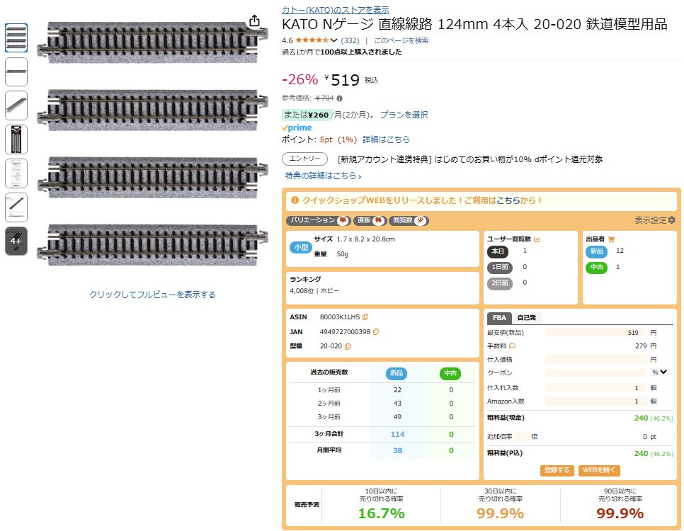
Task: Click the 90-day 99.9% sellout probability
Action: pyautogui.click(x=620, y=513)
